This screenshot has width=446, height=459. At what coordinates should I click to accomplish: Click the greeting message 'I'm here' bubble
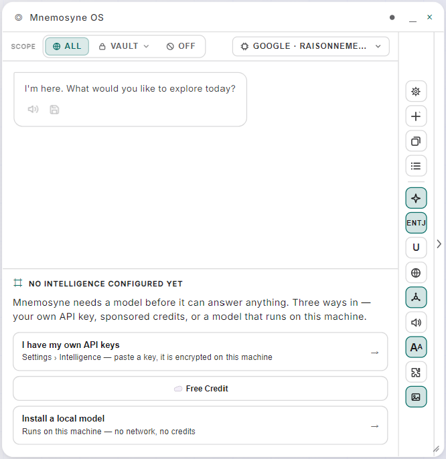[x=130, y=100]
